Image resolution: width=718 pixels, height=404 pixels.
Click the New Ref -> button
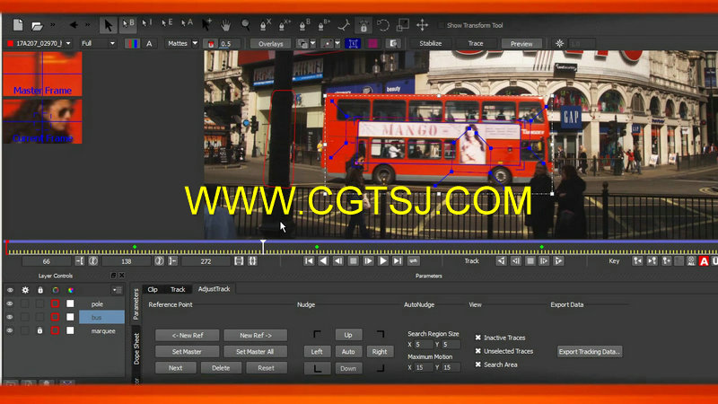point(256,335)
